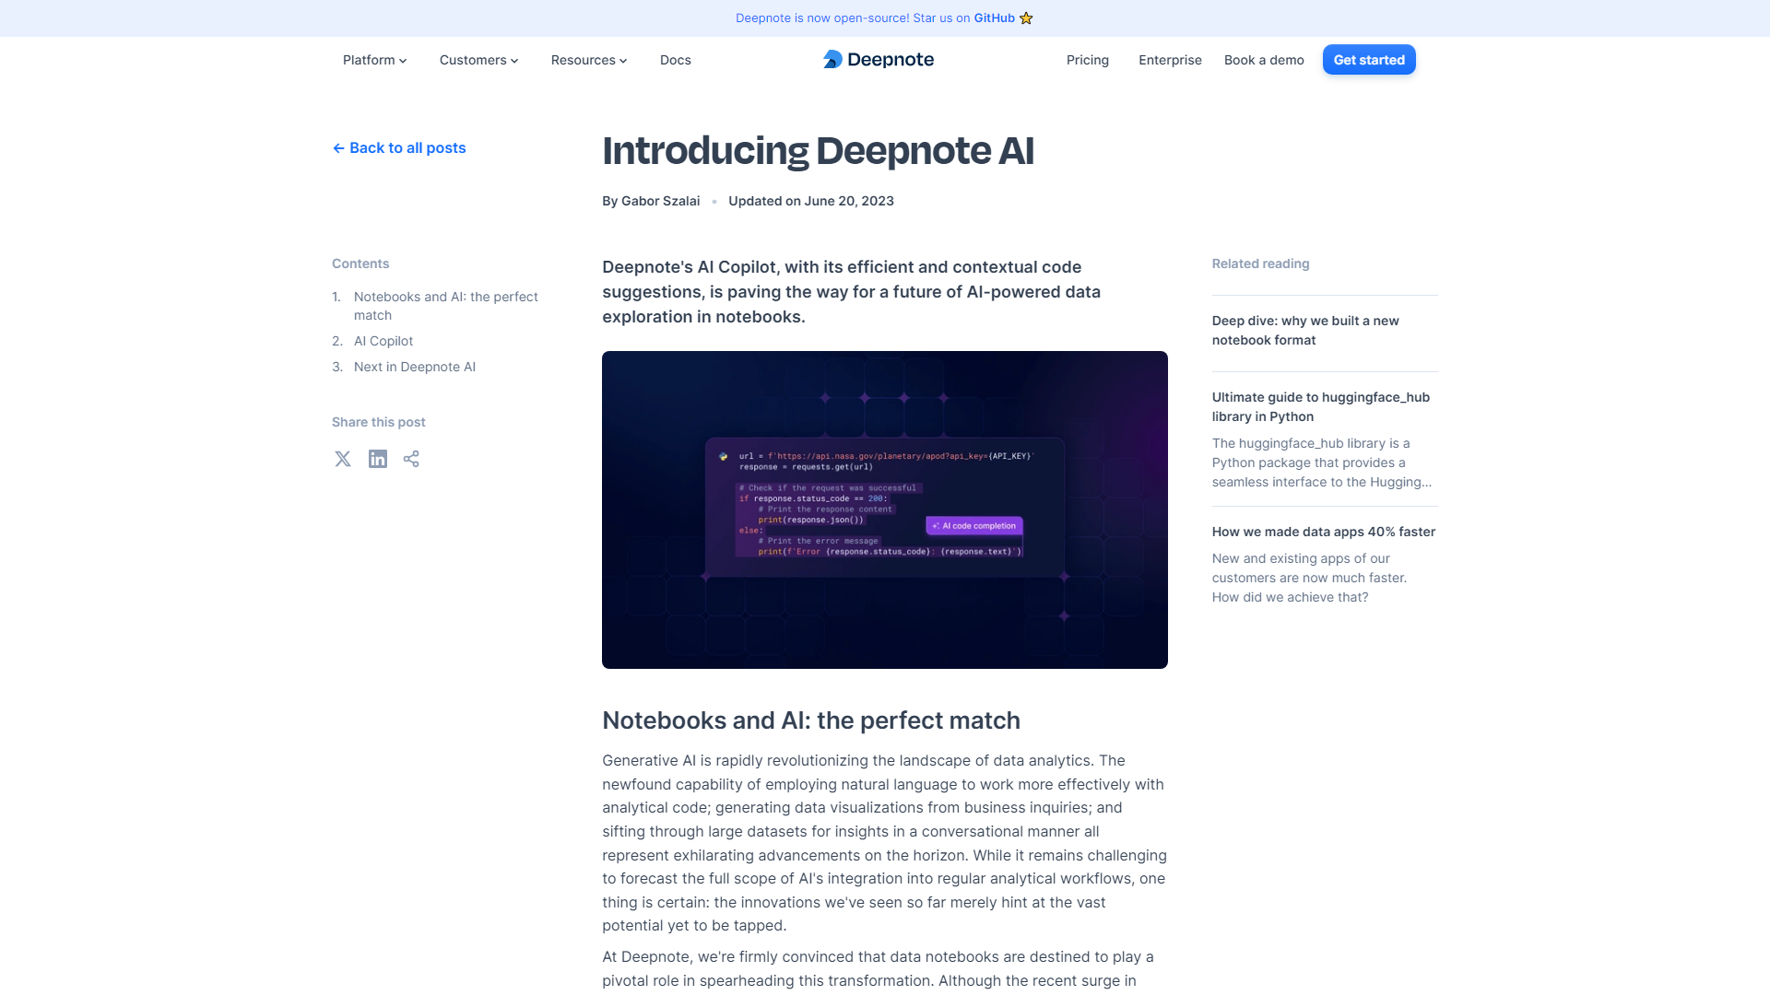Screen dimensions: 1770x995
Task: Open Book a demo
Action: coord(1263,60)
